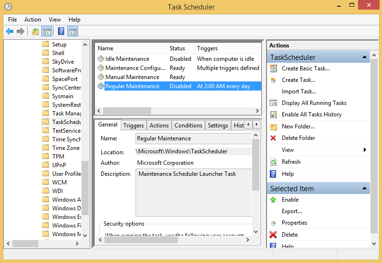Sort tasks by the Name column header

130,48
